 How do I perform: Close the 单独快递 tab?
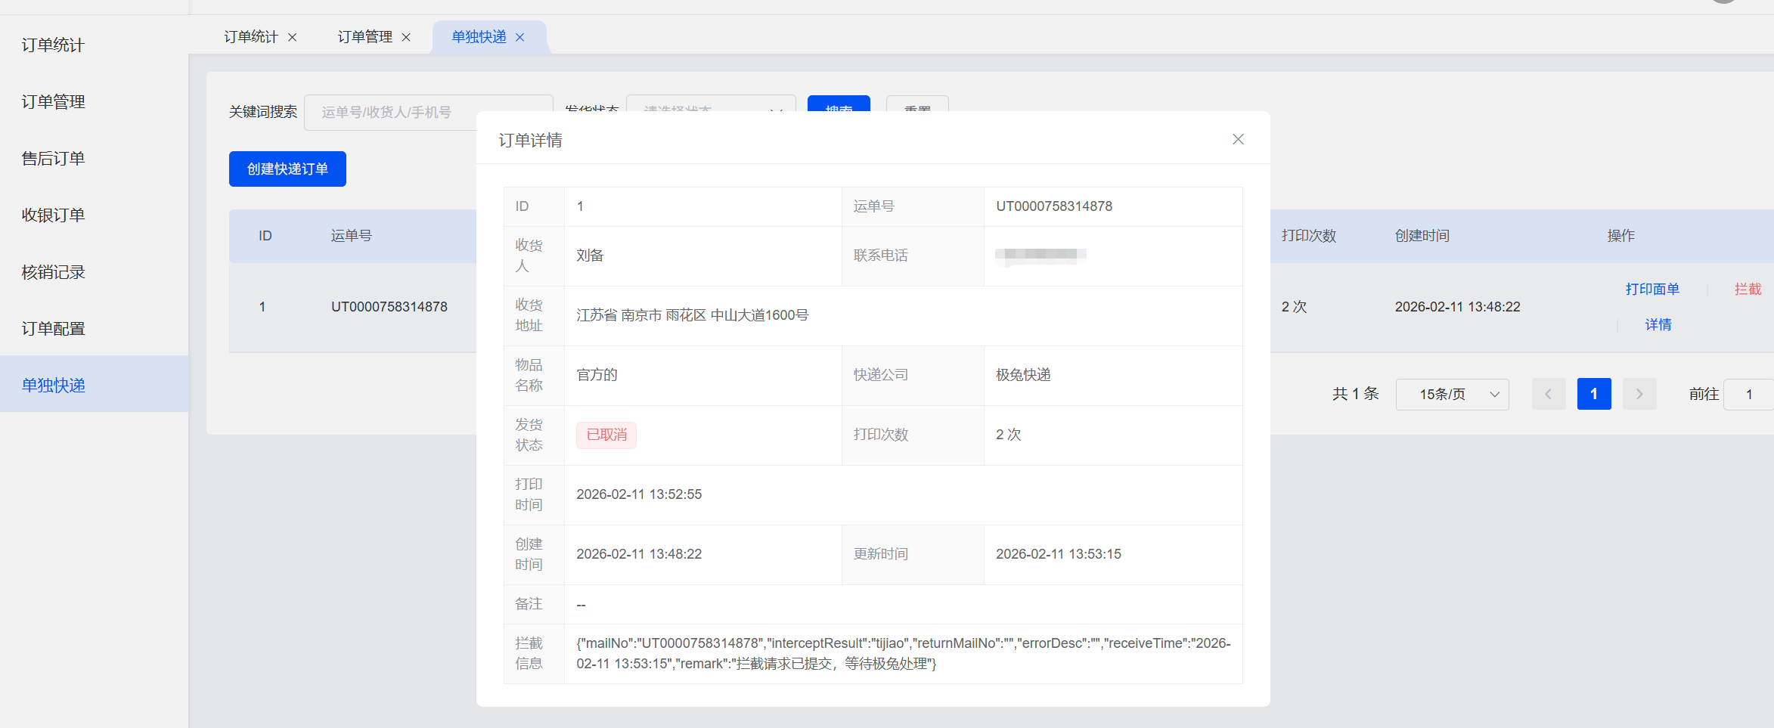(x=520, y=37)
